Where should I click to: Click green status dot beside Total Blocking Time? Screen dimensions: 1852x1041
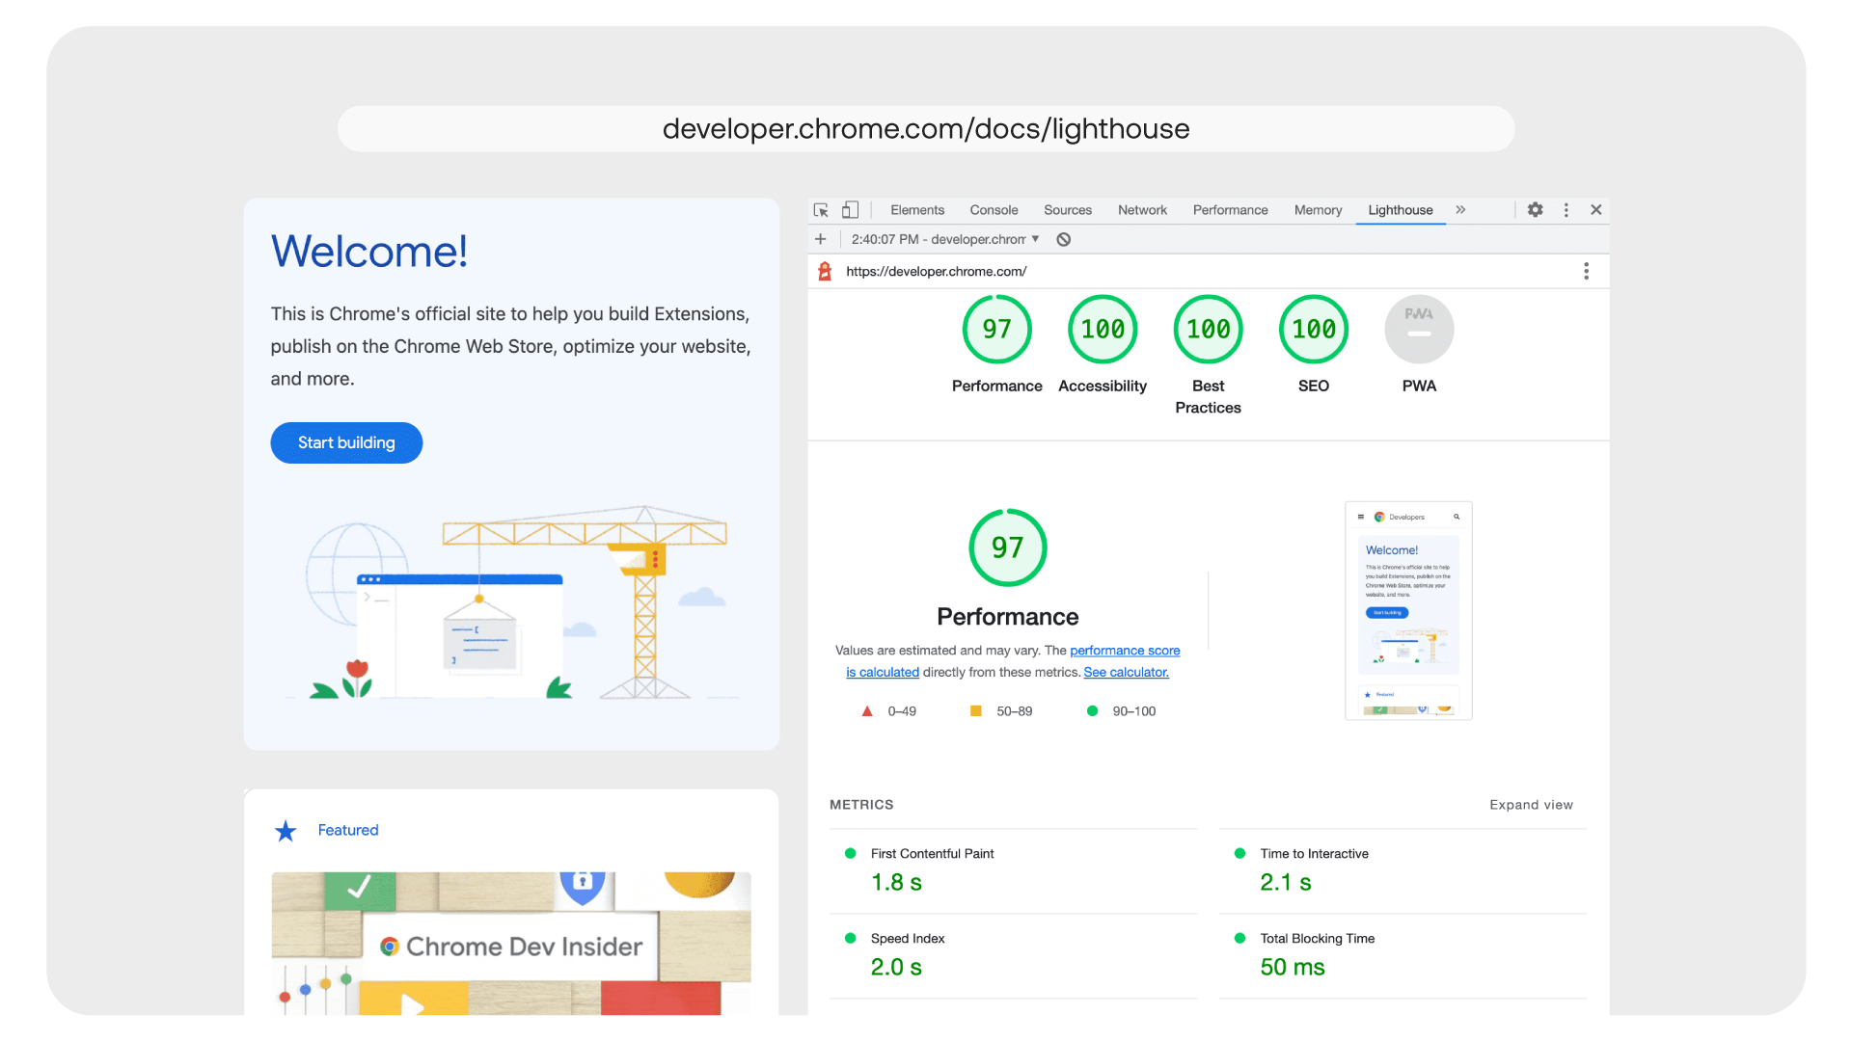click(x=1239, y=939)
